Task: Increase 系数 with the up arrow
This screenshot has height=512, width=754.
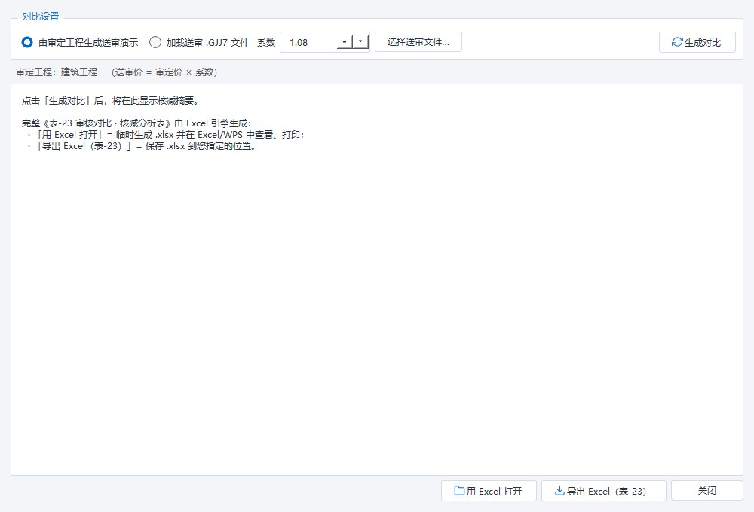Action: click(345, 42)
